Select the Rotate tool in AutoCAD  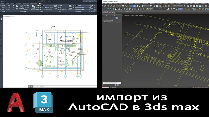(x=3, y=5)
